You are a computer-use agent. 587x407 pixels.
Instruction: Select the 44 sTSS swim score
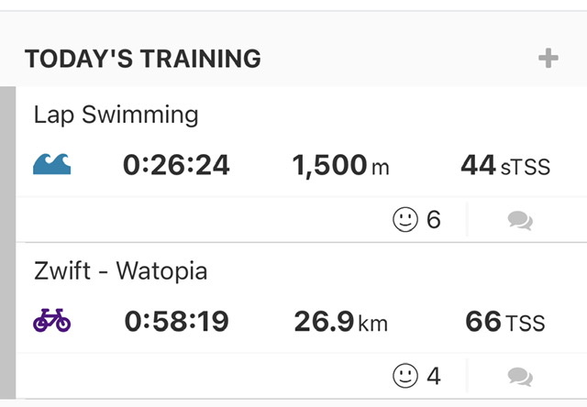[505, 165]
